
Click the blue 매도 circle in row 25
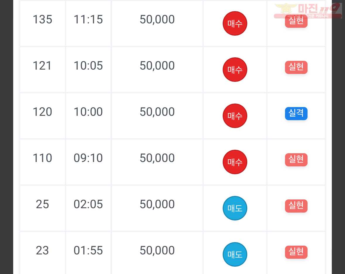pos(235,208)
